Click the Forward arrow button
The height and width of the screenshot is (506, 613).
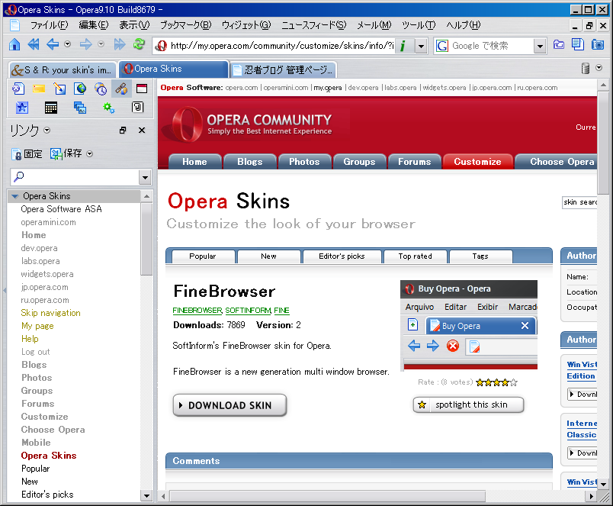(85, 44)
